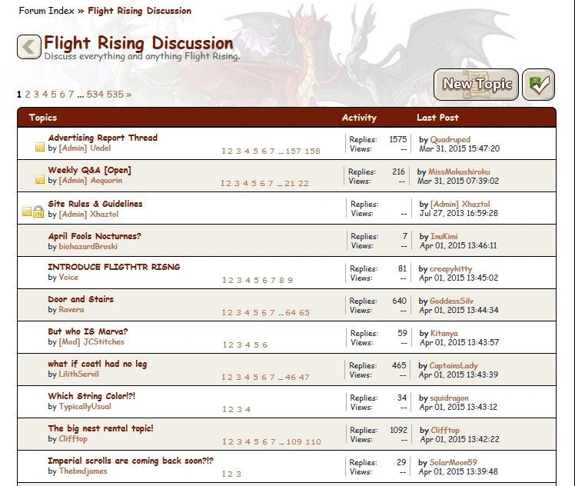Go to the Forum Index breadcrumb
The width and height of the screenshot is (575, 486).
point(47,11)
